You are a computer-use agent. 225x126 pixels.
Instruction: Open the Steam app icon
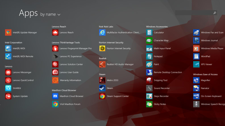point(102,88)
